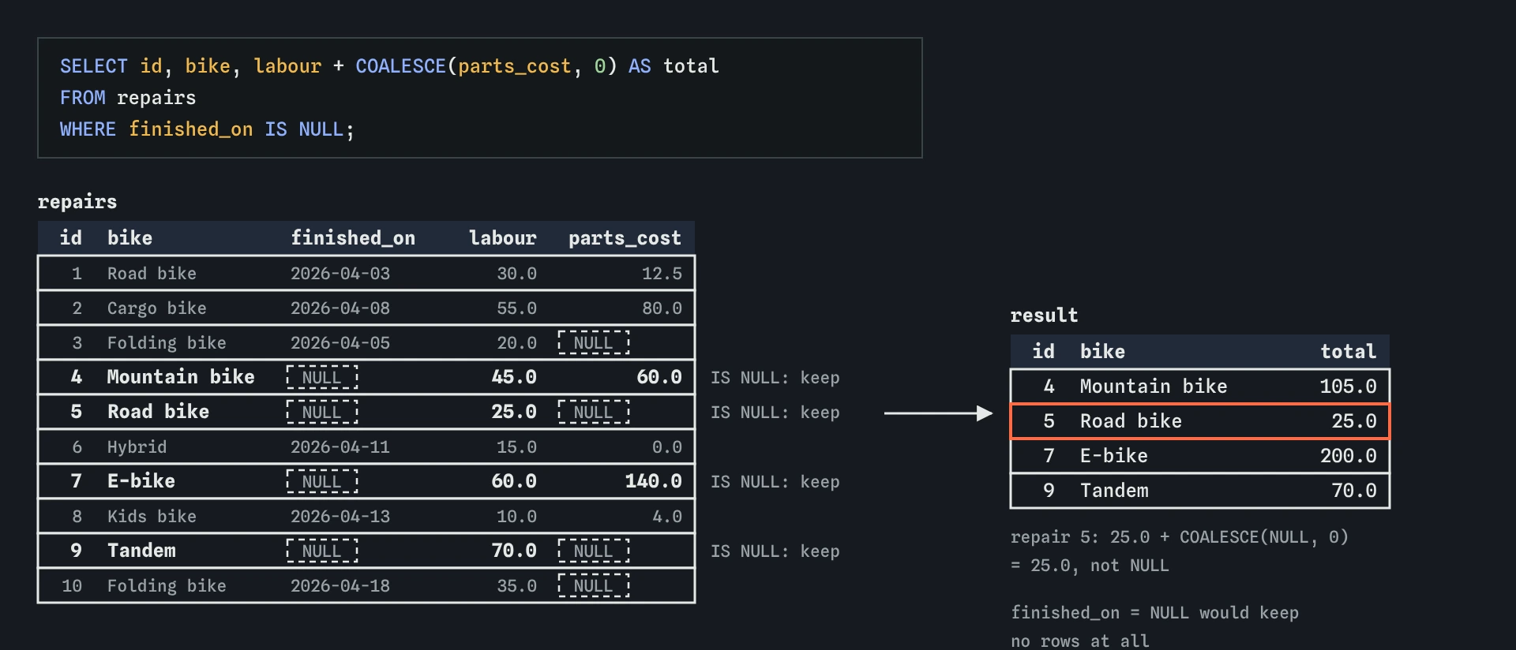Click the date '2026-04-18' in row 10
The height and width of the screenshot is (650, 1516).
(340, 586)
